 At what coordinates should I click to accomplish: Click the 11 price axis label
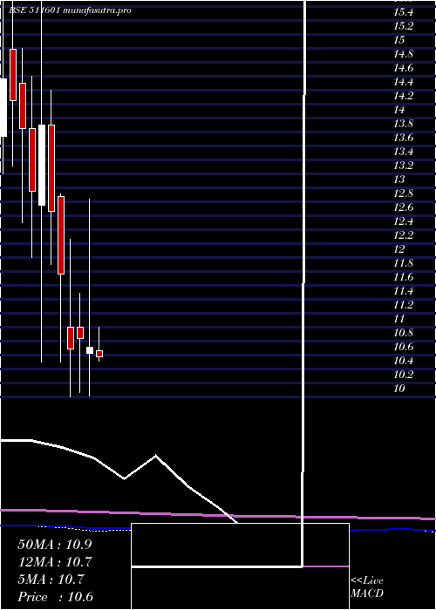(x=399, y=319)
